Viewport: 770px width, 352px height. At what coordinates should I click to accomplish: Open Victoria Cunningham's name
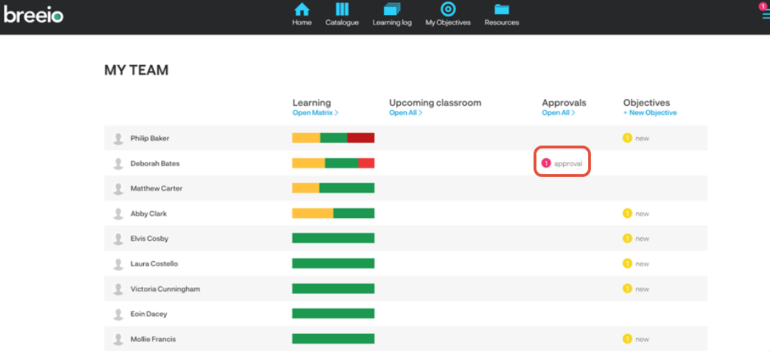165,289
